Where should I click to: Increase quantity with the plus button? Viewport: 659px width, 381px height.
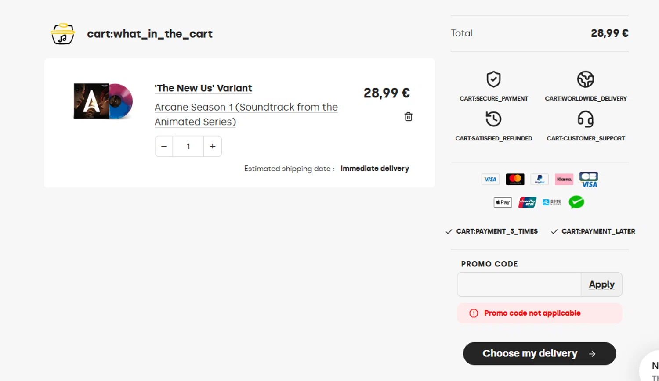[213, 146]
